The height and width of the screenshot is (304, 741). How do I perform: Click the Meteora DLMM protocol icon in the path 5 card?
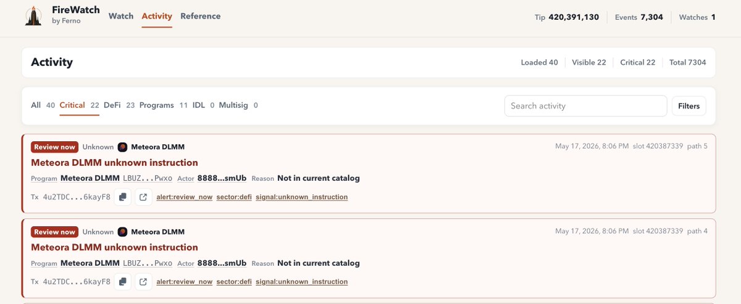point(122,147)
